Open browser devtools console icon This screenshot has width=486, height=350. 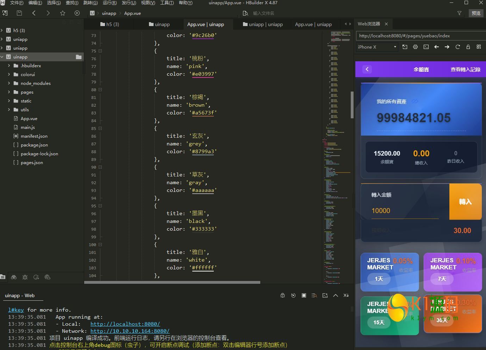426,47
